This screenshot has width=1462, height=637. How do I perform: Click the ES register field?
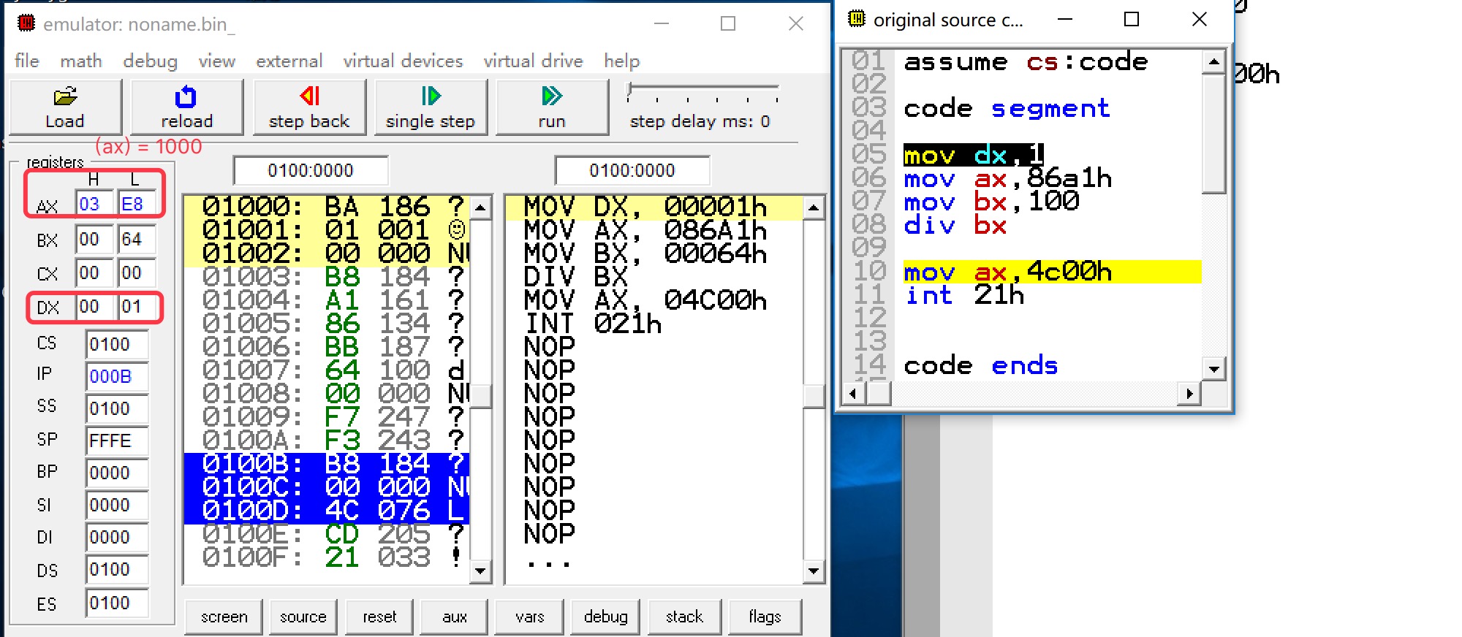pyautogui.click(x=117, y=603)
